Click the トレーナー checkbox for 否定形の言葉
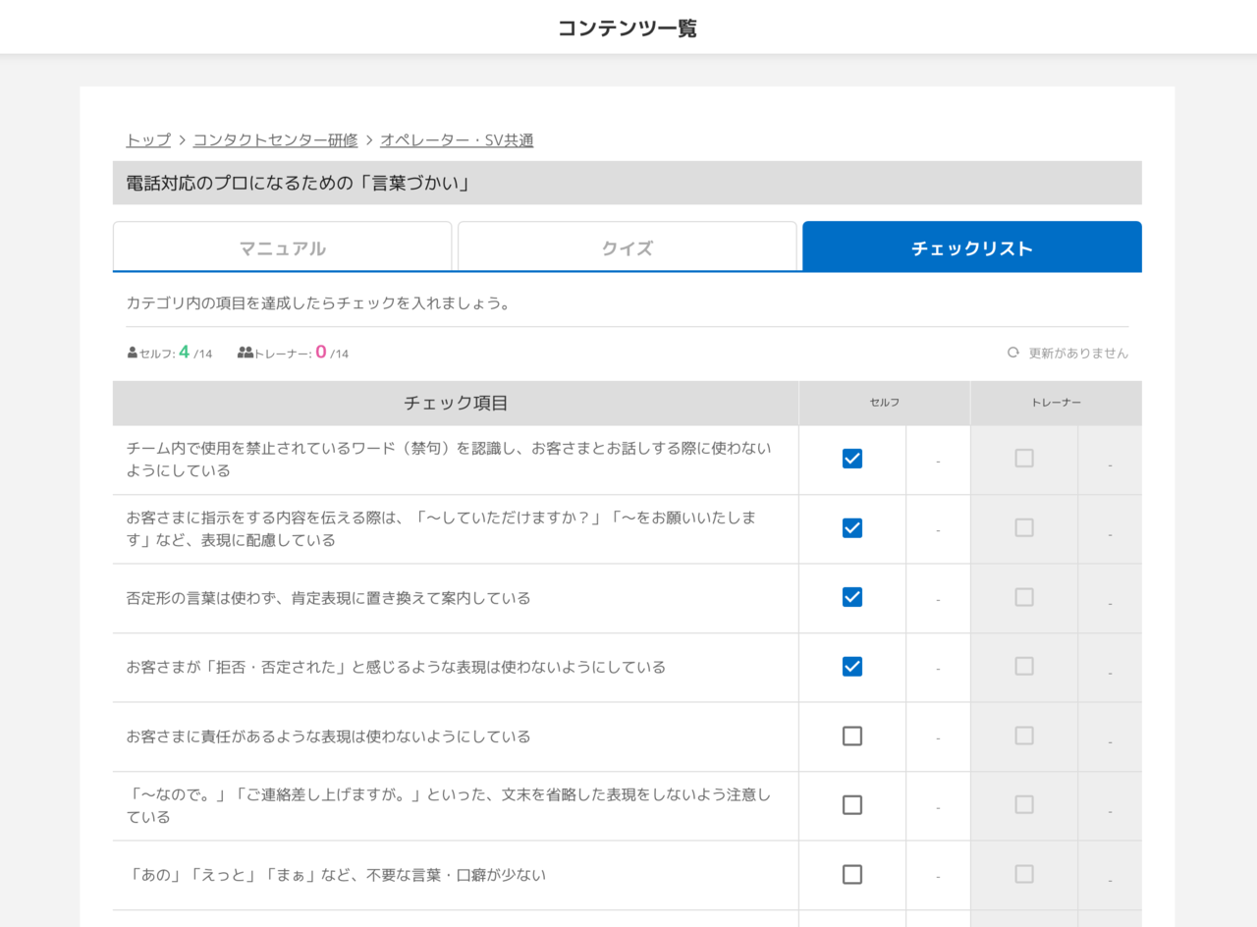This screenshot has height=927, width=1257. pyautogui.click(x=1023, y=597)
